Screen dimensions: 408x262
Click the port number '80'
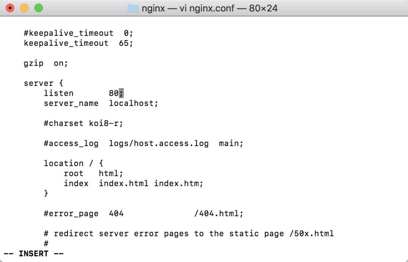point(114,93)
